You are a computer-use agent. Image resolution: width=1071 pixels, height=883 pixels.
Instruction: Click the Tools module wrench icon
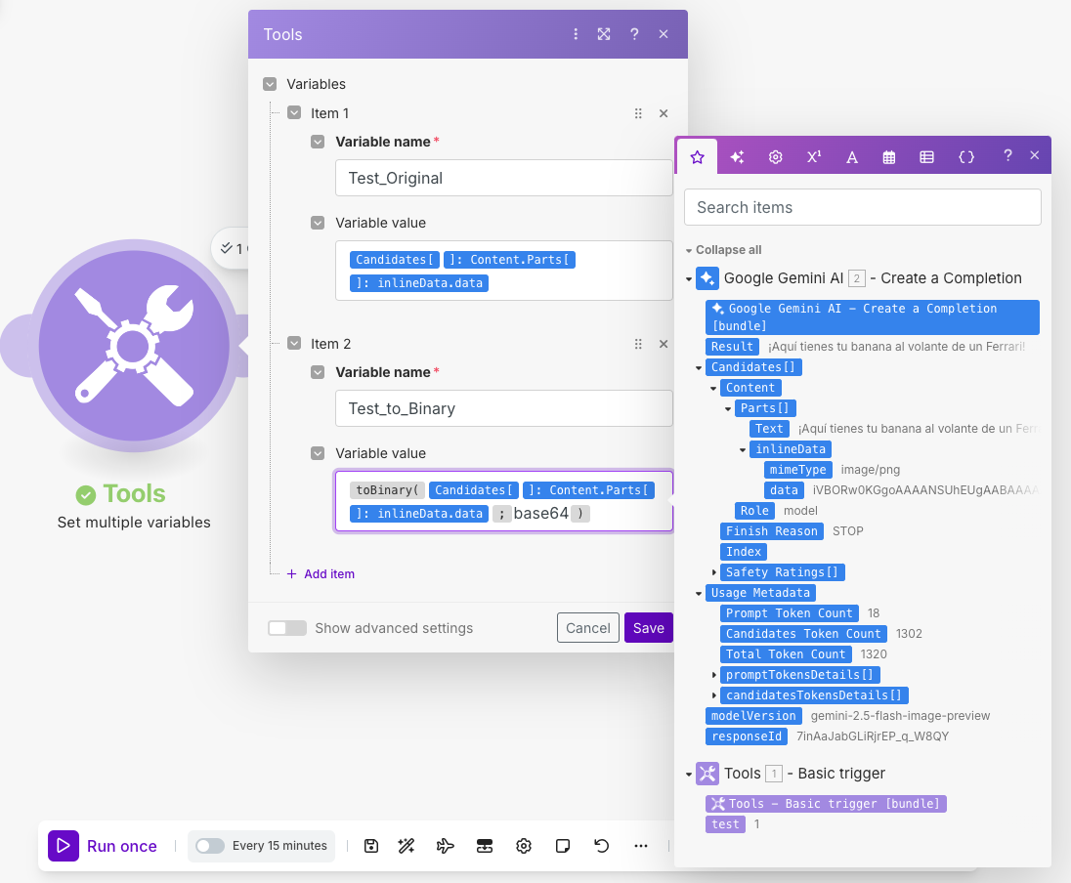point(134,346)
